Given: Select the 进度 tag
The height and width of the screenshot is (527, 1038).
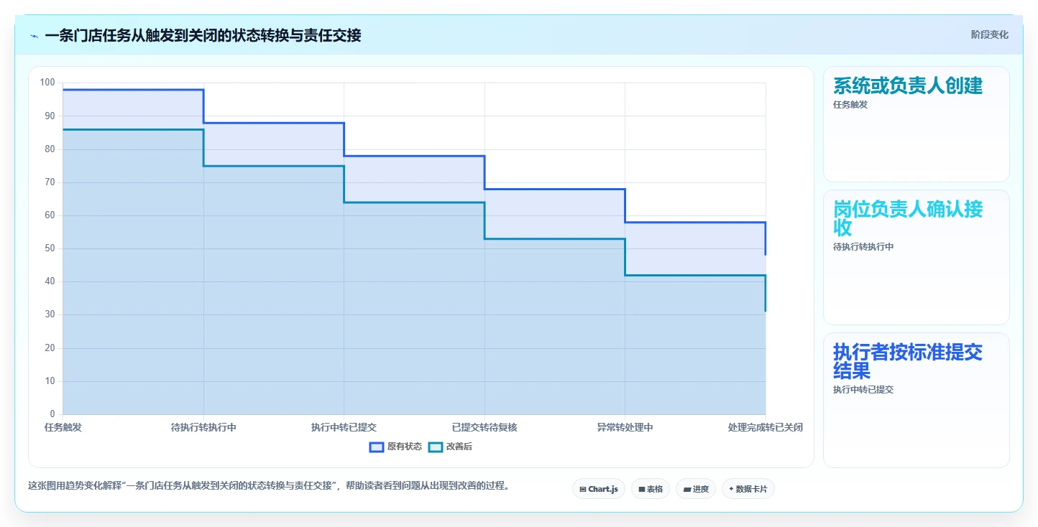Looking at the screenshot, I should [696, 489].
